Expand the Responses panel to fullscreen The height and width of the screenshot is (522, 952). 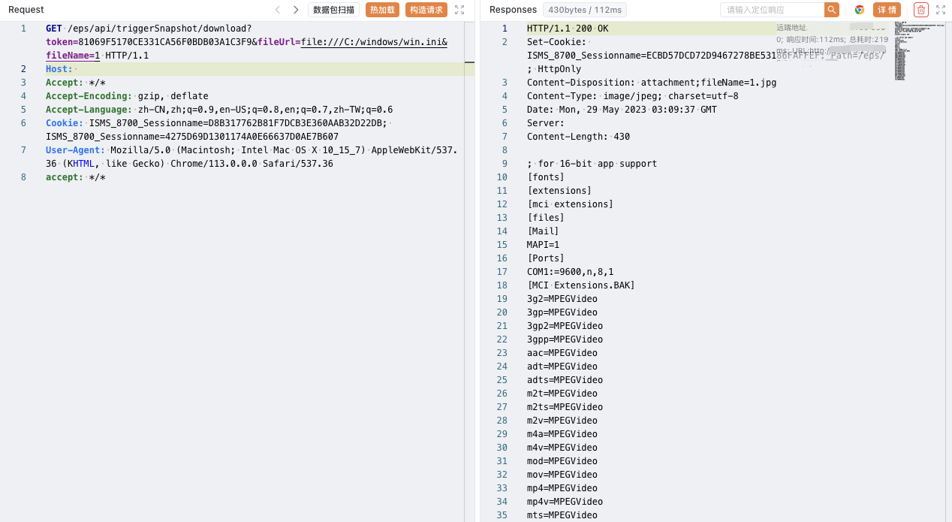click(940, 10)
